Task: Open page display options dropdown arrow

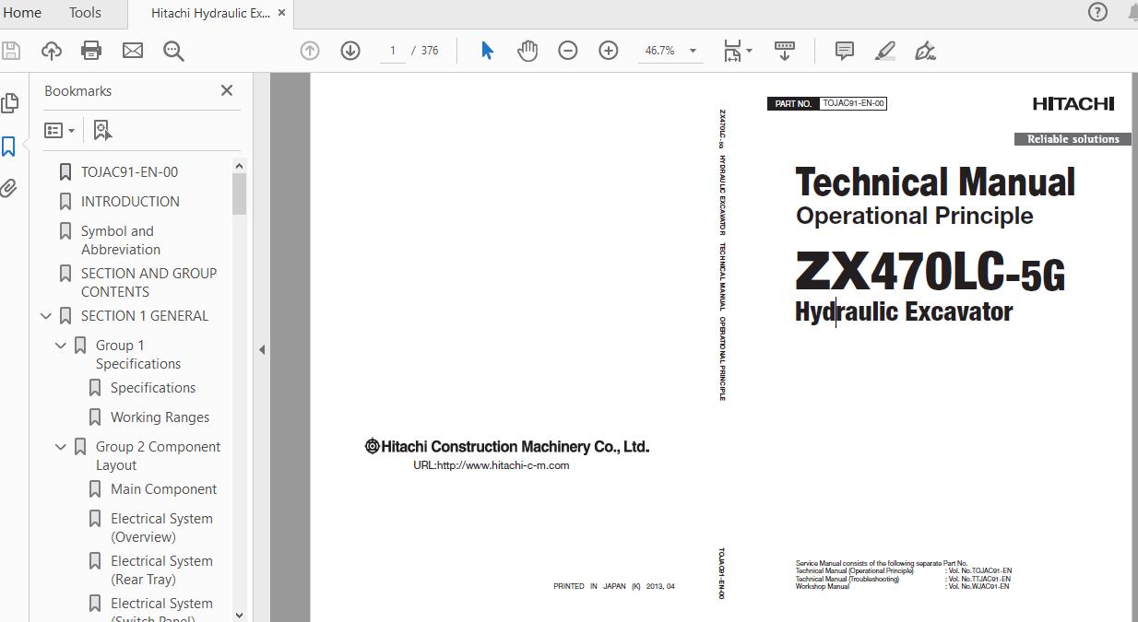Action: [749, 51]
